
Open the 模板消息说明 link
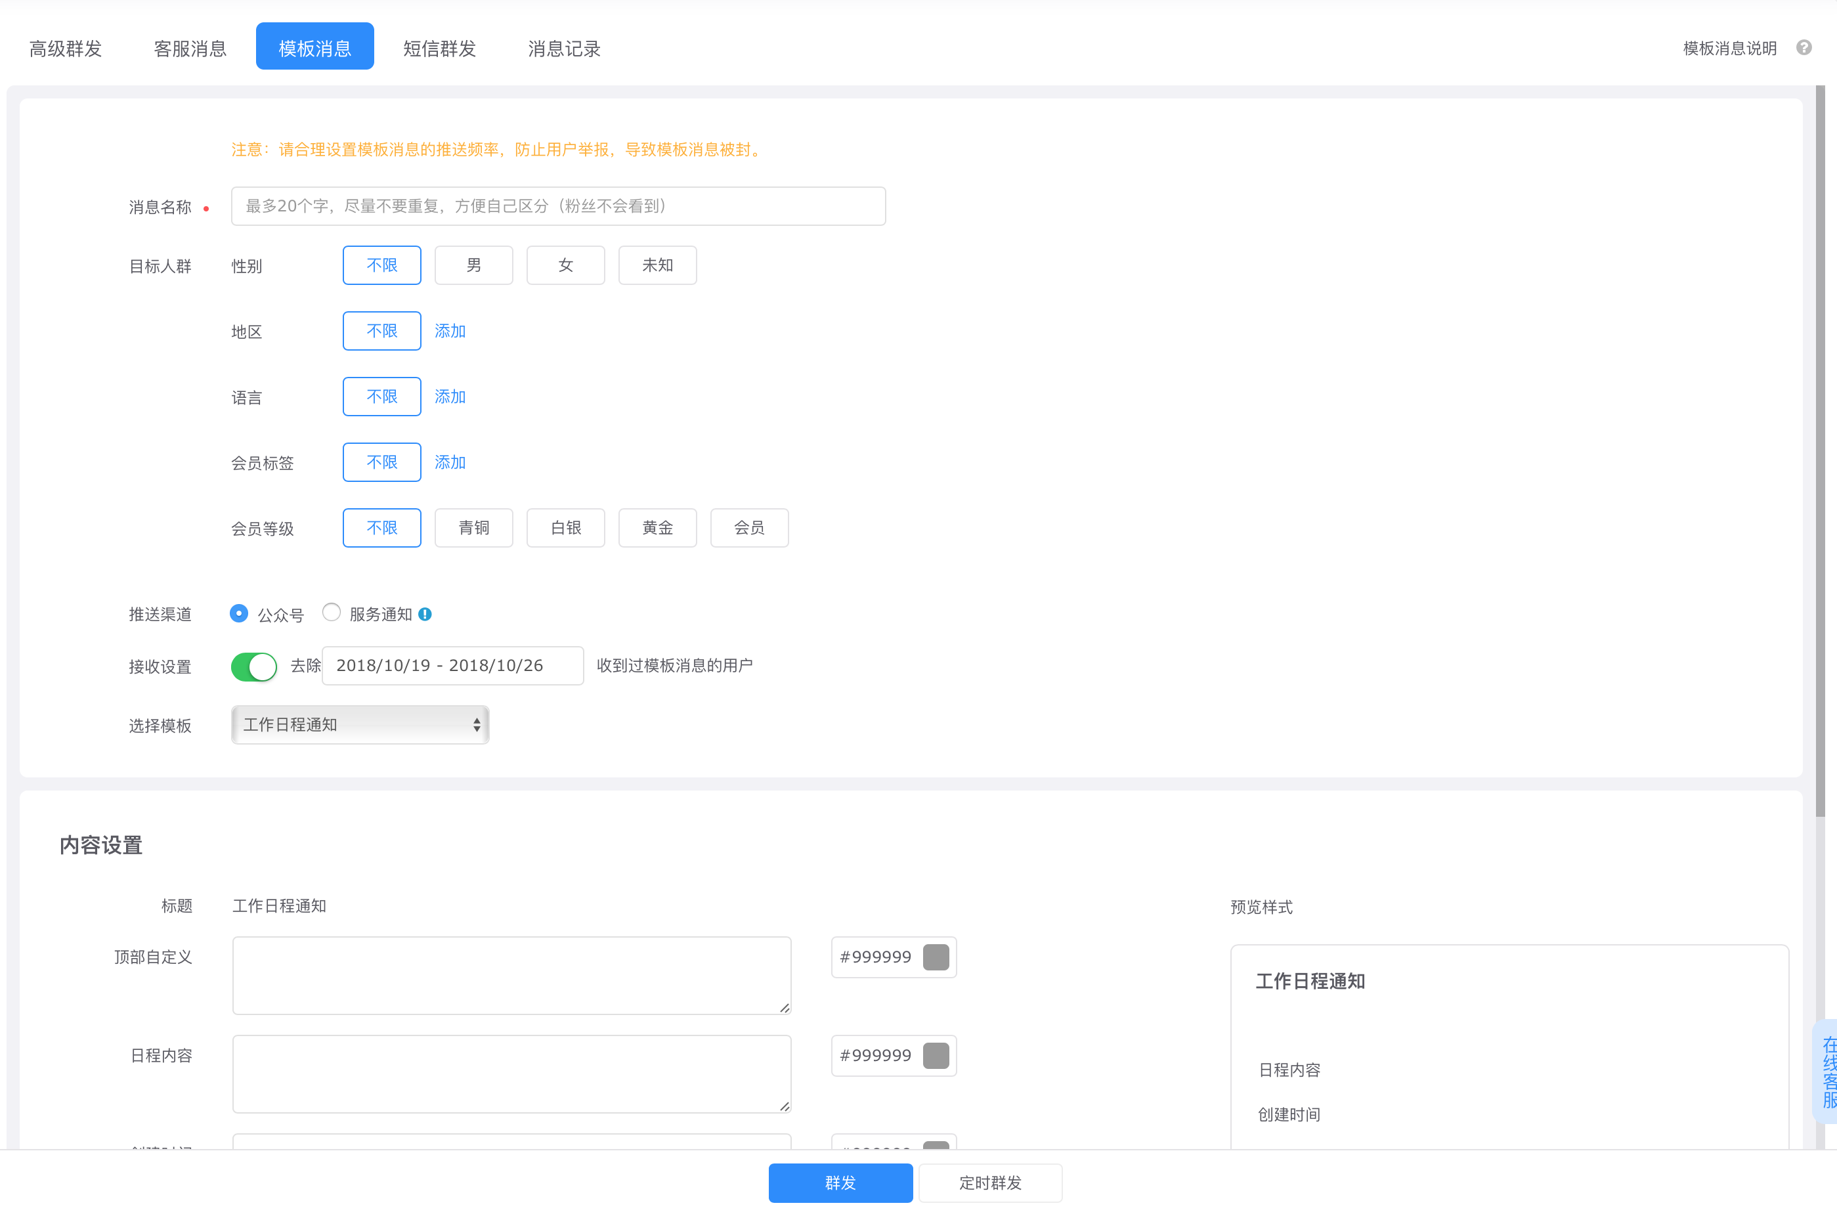pos(1729,48)
